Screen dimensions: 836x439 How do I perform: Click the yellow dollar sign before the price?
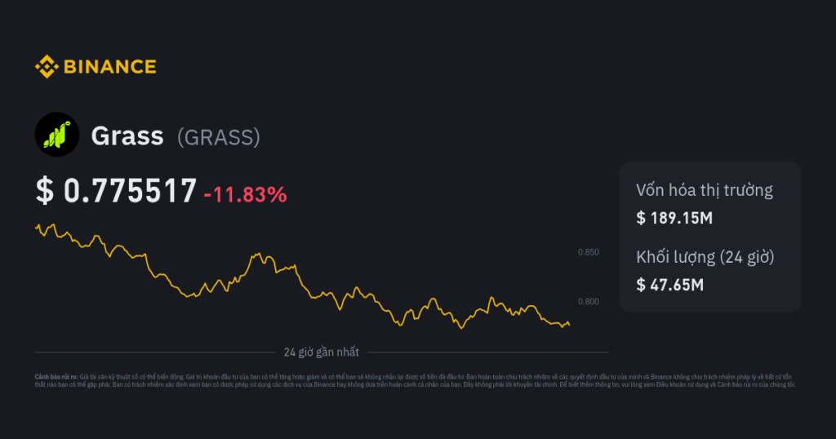coord(44,191)
